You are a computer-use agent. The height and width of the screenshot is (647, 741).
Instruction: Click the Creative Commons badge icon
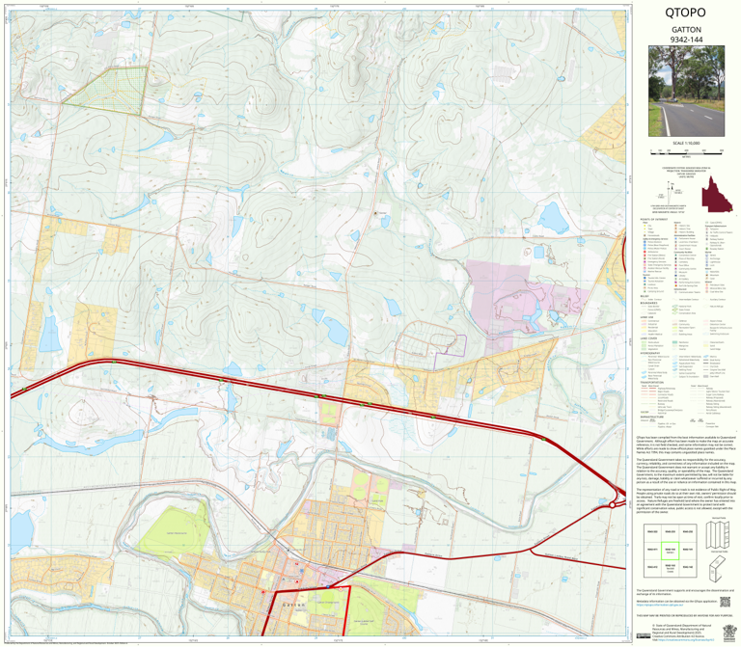coord(643,636)
